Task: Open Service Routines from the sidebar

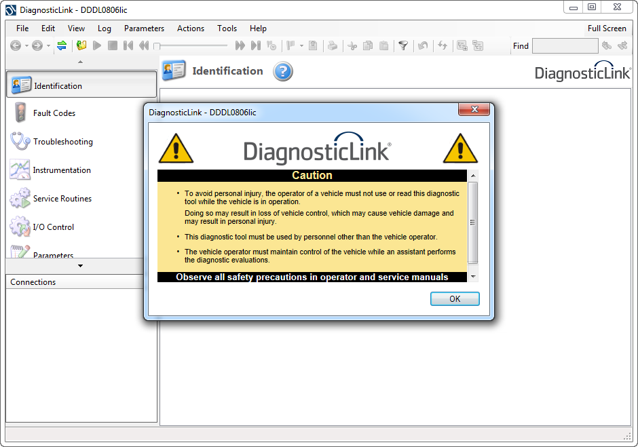Action: tap(62, 199)
